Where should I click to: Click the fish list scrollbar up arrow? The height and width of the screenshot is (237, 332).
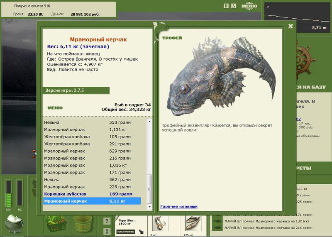(149, 122)
